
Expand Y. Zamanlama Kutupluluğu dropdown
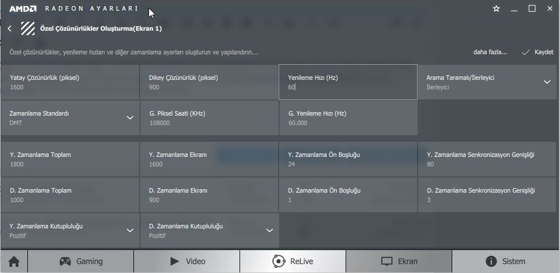click(x=130, y=231)
